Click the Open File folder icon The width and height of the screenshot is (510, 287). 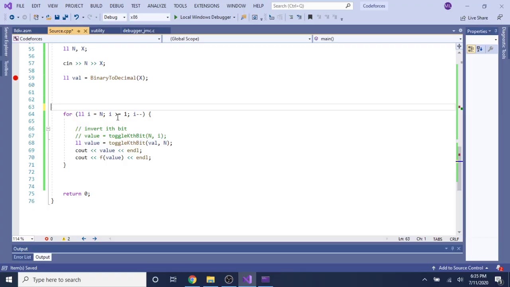tap(48, 17)
